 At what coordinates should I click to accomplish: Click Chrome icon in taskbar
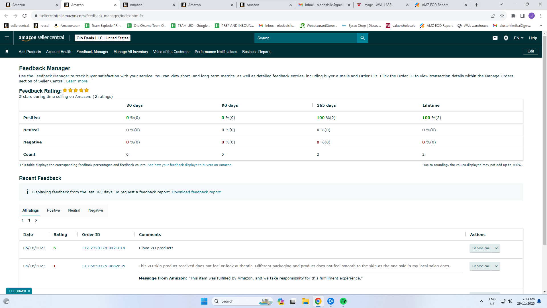pos(318,301)
